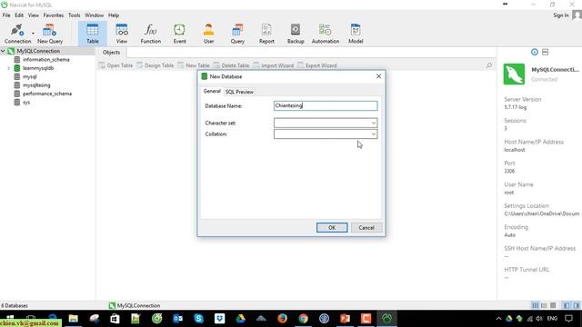Click Design Table in object toolbar

(156, 65)
